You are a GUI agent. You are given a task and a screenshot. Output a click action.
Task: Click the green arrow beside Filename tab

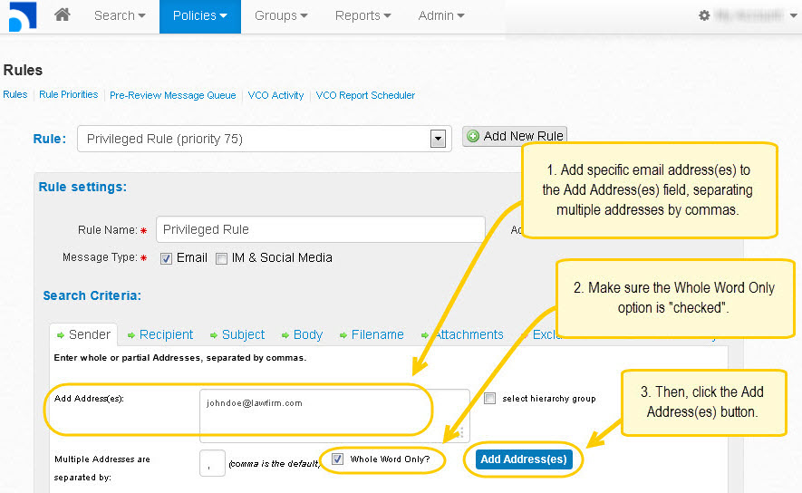(x=343, y=334)
